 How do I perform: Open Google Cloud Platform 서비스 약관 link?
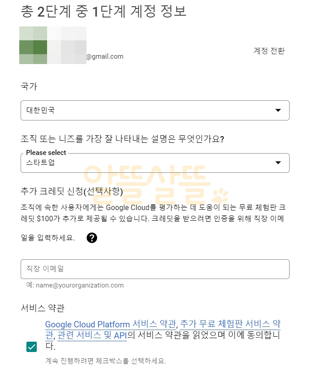(x=111, y=324)
